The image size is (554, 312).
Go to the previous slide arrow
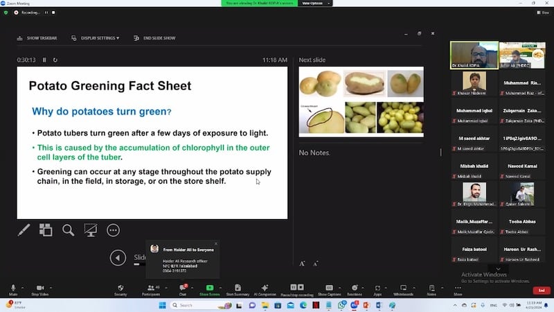(x=118, y=257)
